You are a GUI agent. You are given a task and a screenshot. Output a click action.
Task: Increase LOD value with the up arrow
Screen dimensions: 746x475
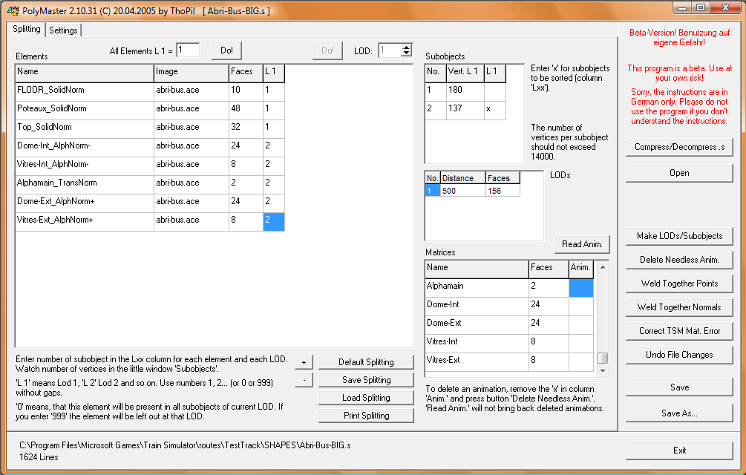406,47
